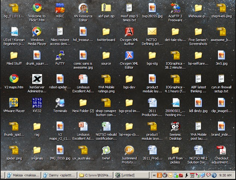
Task: Open XenServer Administrator shortcut
Action: click(37, 79)
